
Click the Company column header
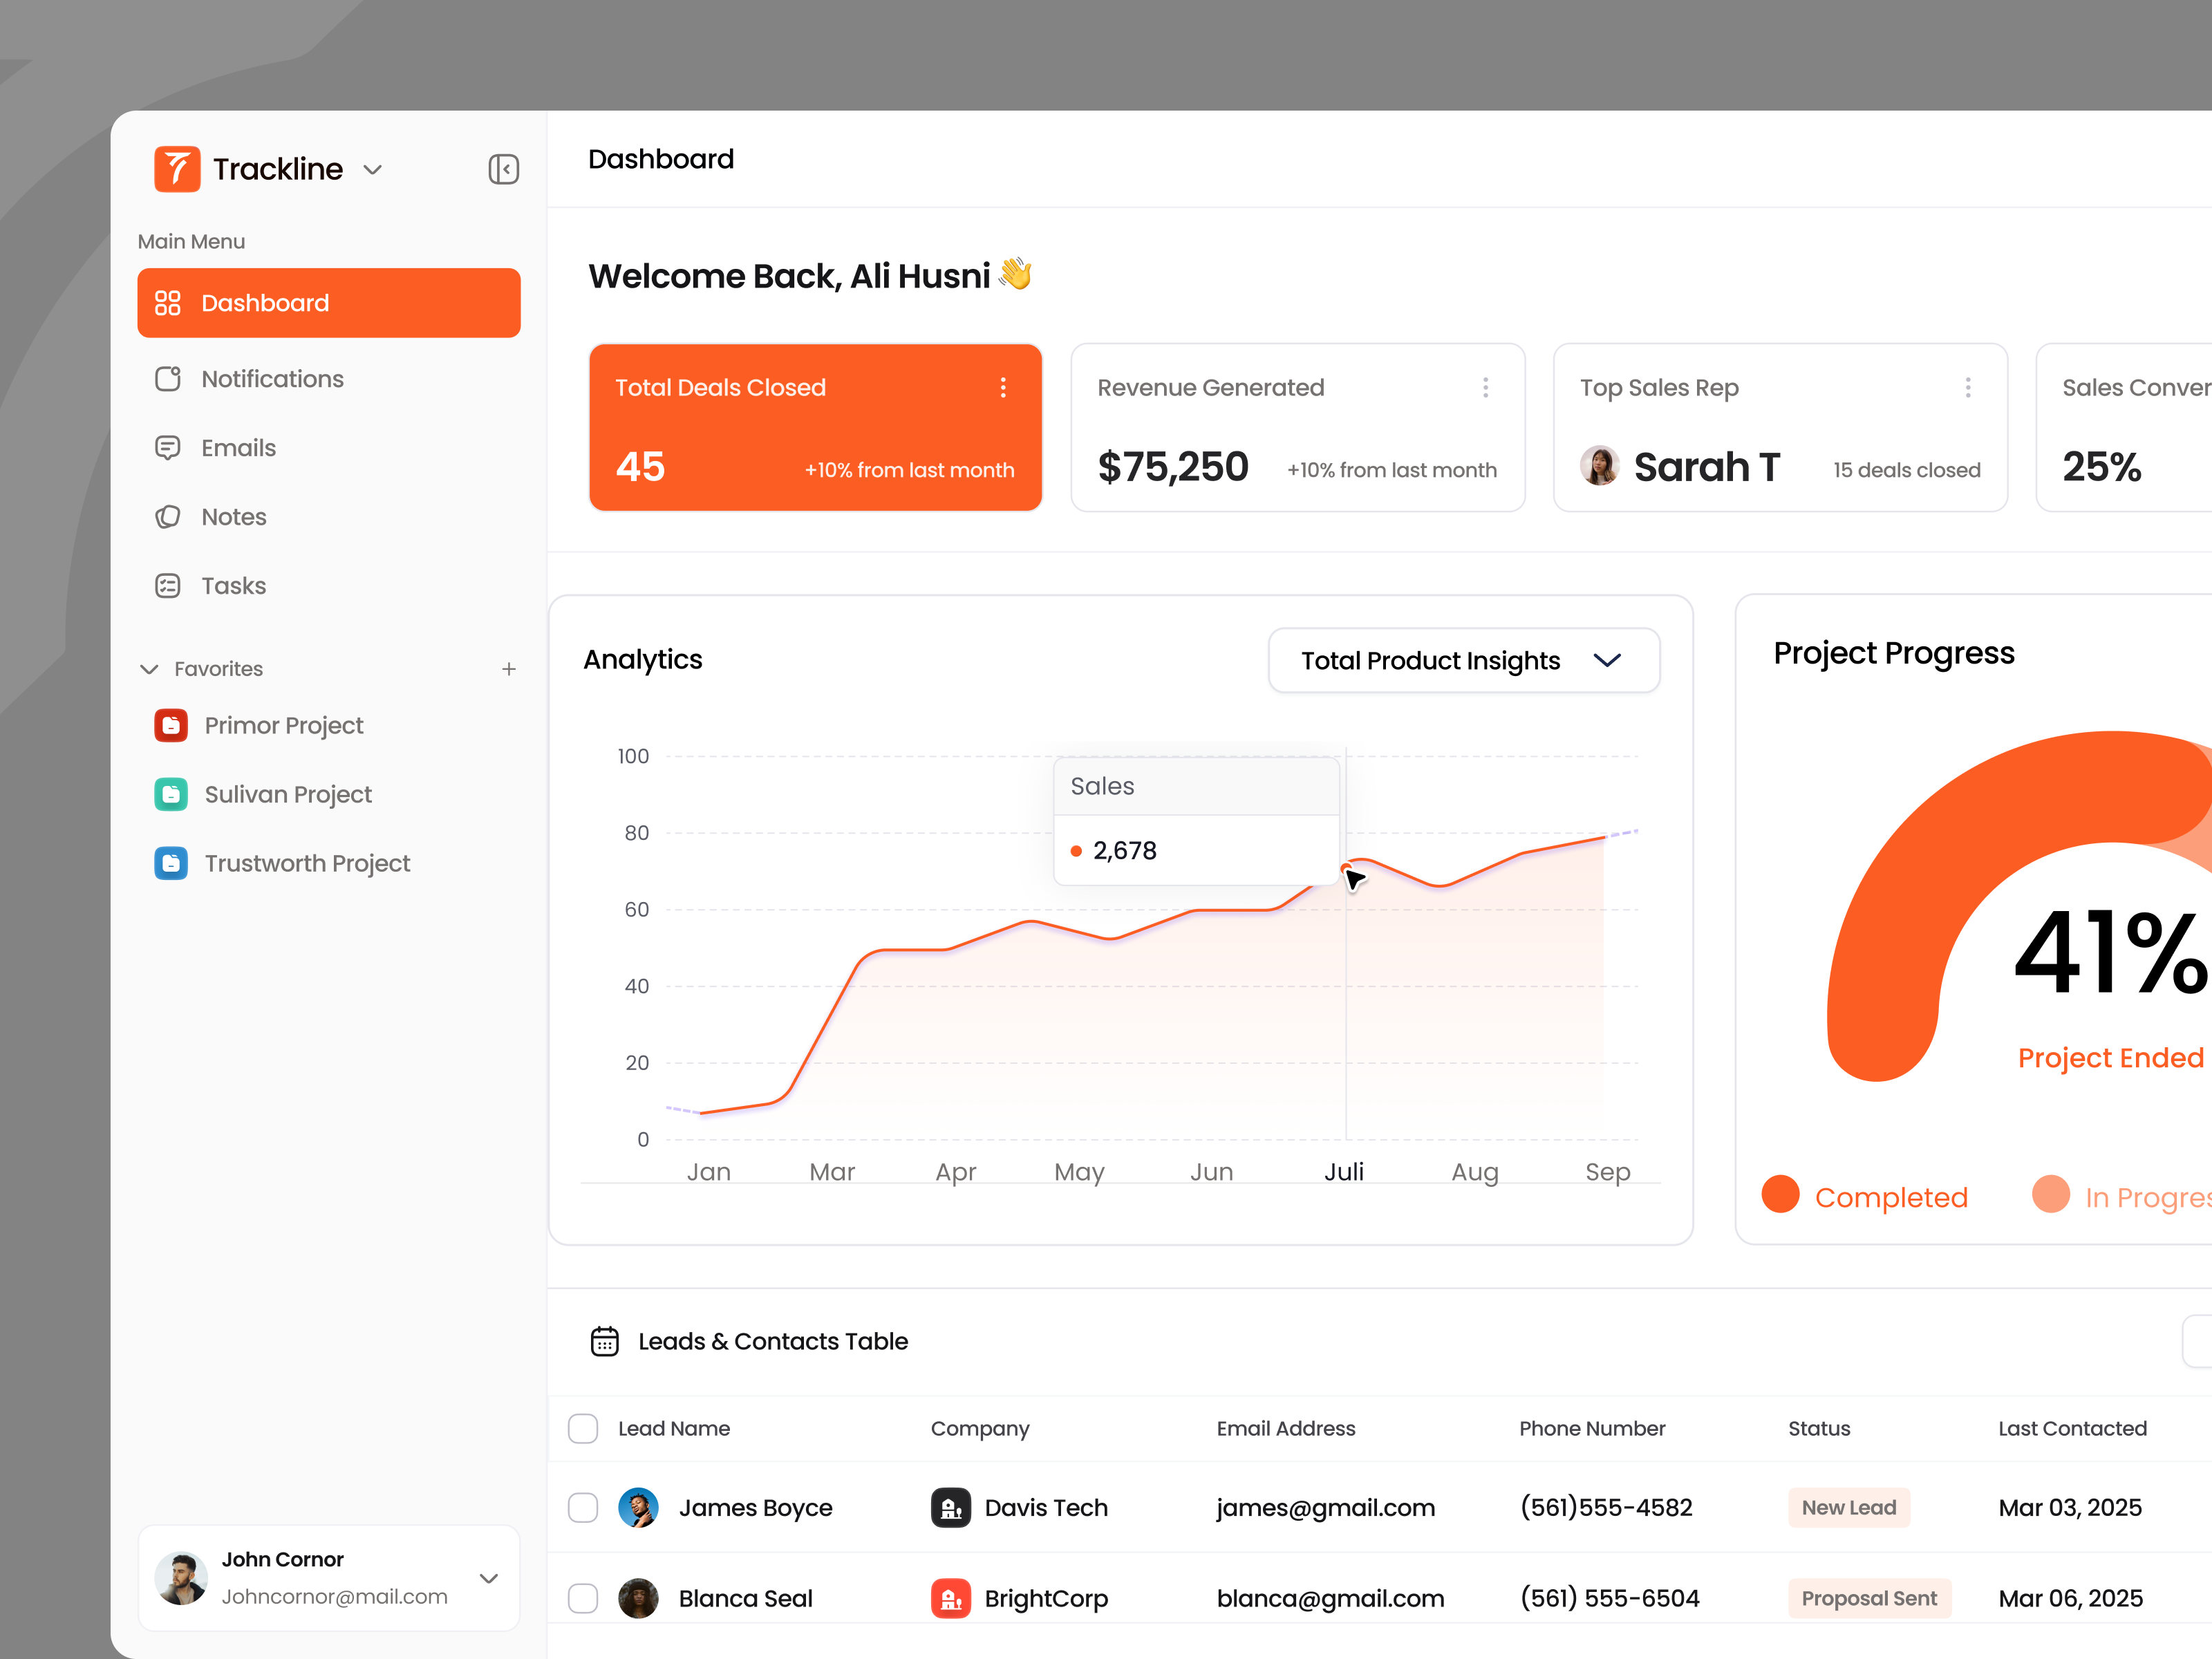[x=980, y=1429]
